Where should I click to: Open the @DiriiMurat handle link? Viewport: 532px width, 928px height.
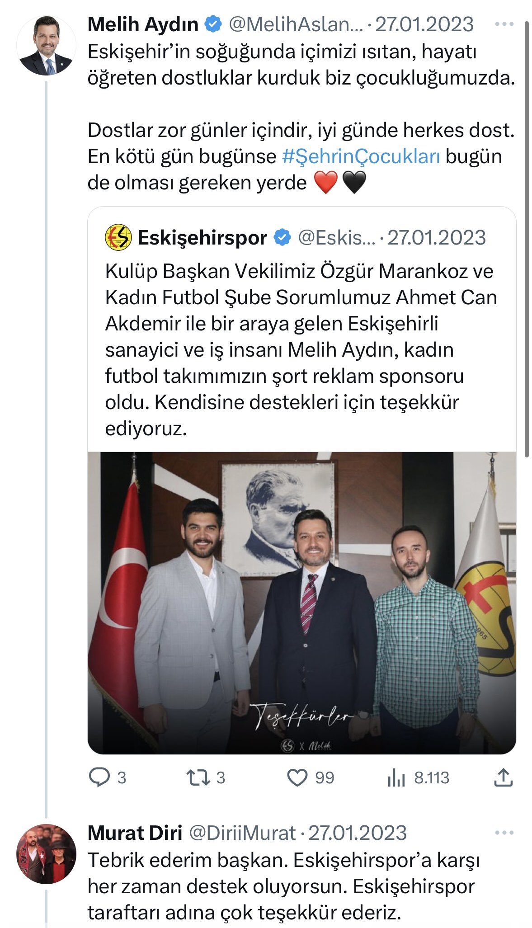coord(242,833)
